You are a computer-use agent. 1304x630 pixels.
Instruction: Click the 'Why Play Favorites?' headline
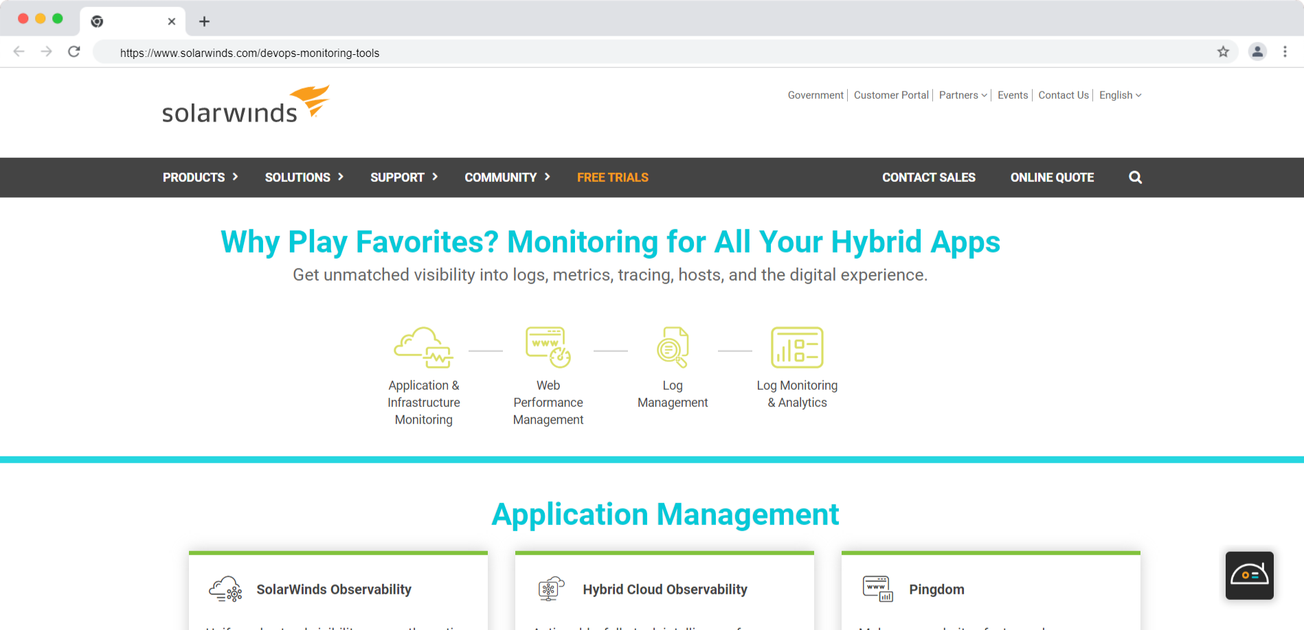[x=610, y=242]
